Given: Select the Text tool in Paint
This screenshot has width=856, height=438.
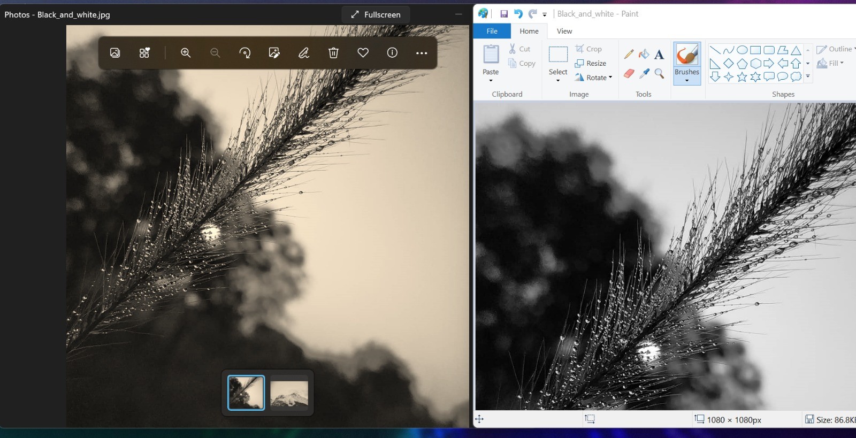Looking at the screenshot, I should coord(659,54).
